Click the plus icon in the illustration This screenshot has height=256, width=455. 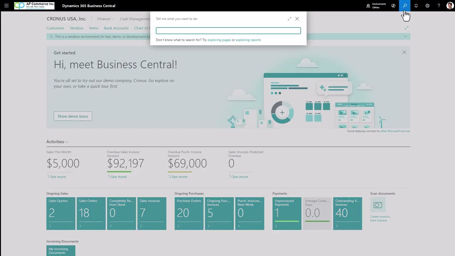pyautogui.click(x=282, y=113)
